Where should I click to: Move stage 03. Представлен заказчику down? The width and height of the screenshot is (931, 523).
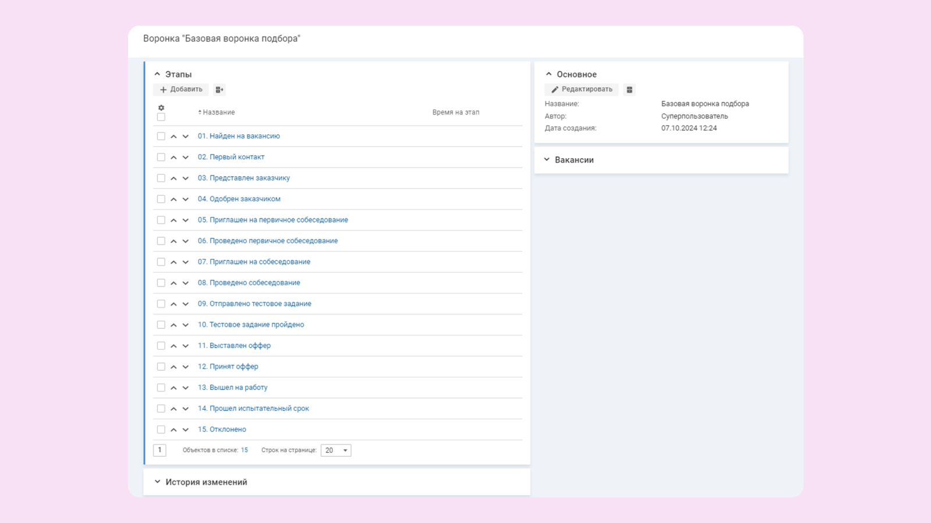click(x=186, y=178)
